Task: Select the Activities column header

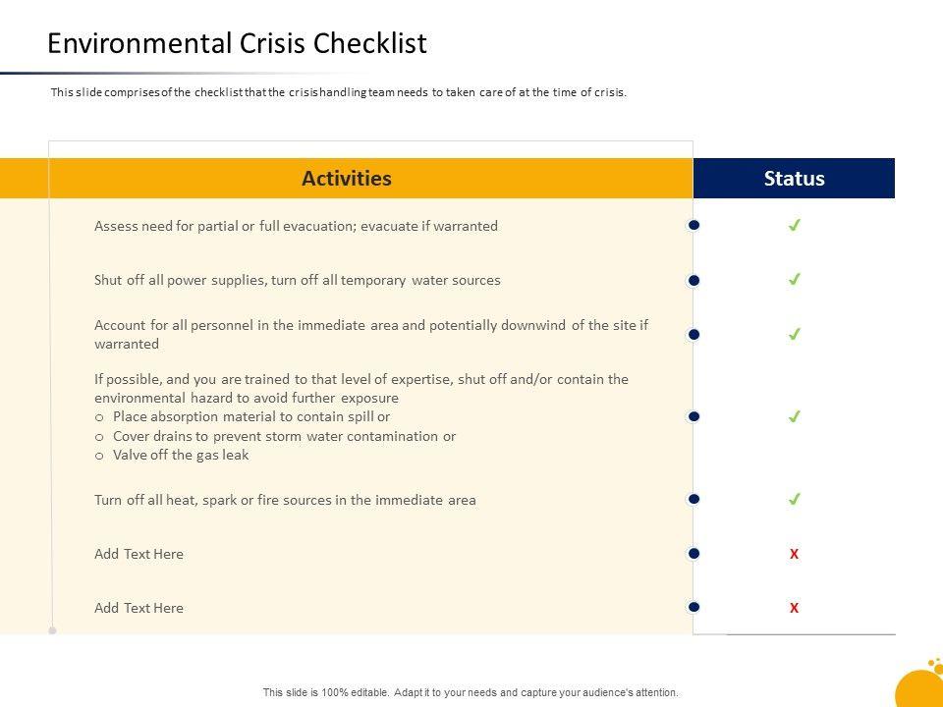Action: 347,179
